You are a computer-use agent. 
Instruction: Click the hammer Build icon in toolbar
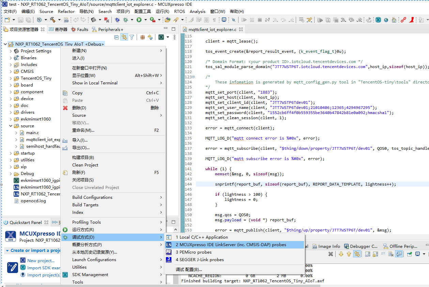tap(53, 20)
